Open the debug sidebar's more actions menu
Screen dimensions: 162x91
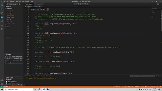[x=22, y=4]
